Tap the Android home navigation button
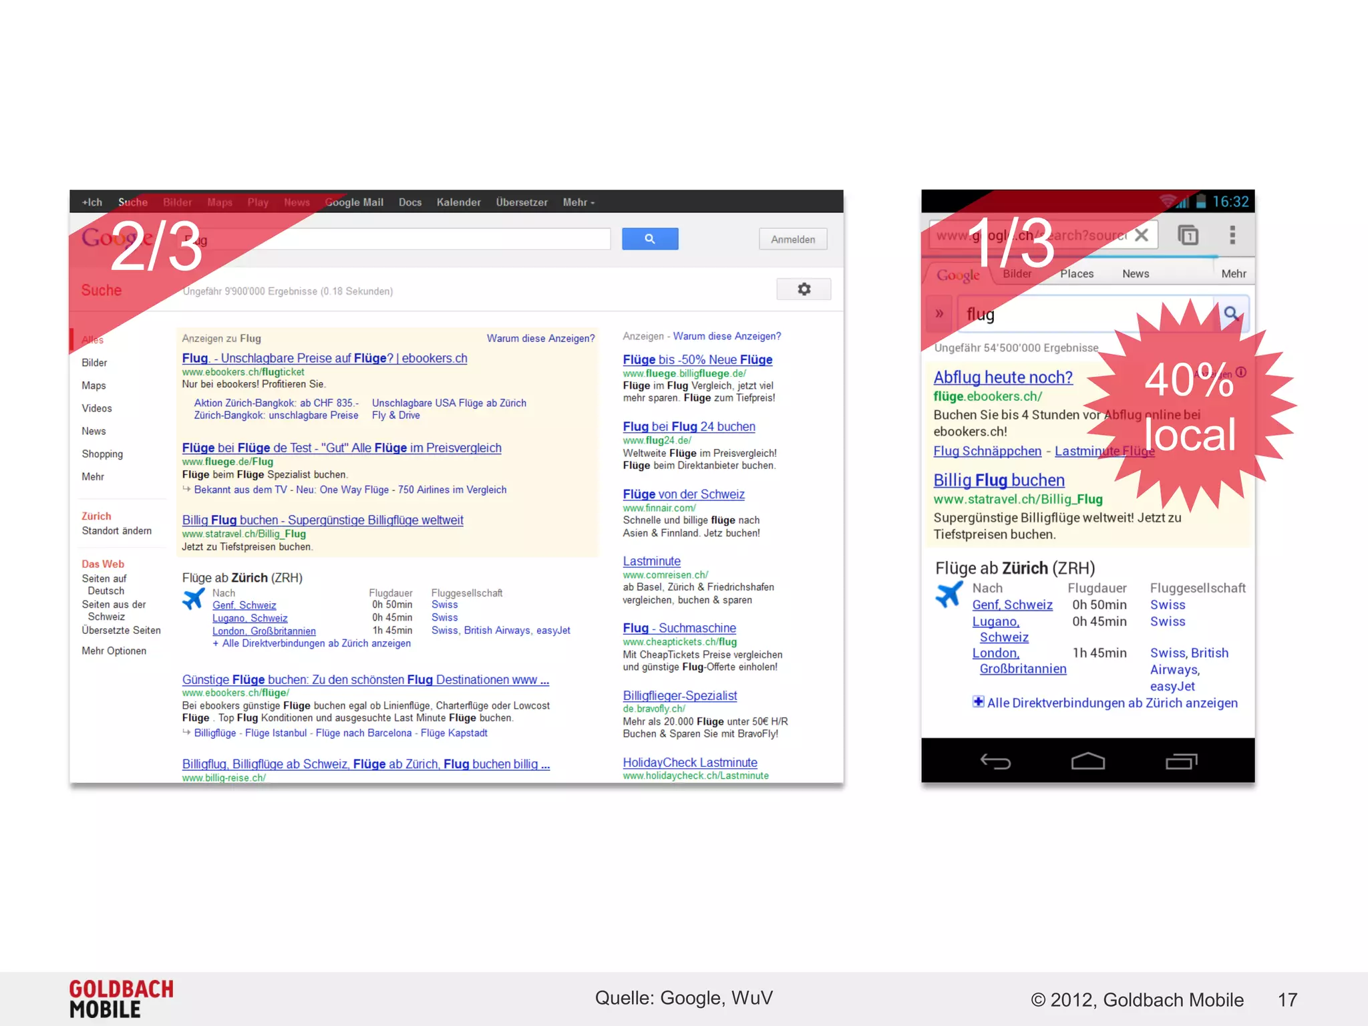Image resolution: width=1368 pixels, height=1026 pixels. click(x=1087, y=761)
